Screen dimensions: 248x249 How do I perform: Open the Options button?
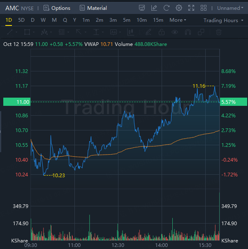click(x=57, y=8)
